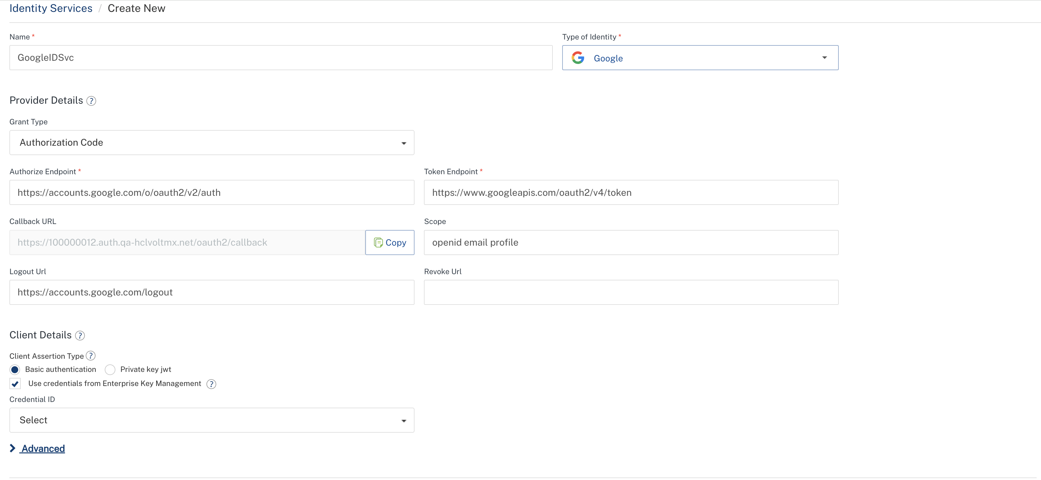Click the empty Revoke Url field
Viewport: 1041px width, 480px height.
coord(631,292)
